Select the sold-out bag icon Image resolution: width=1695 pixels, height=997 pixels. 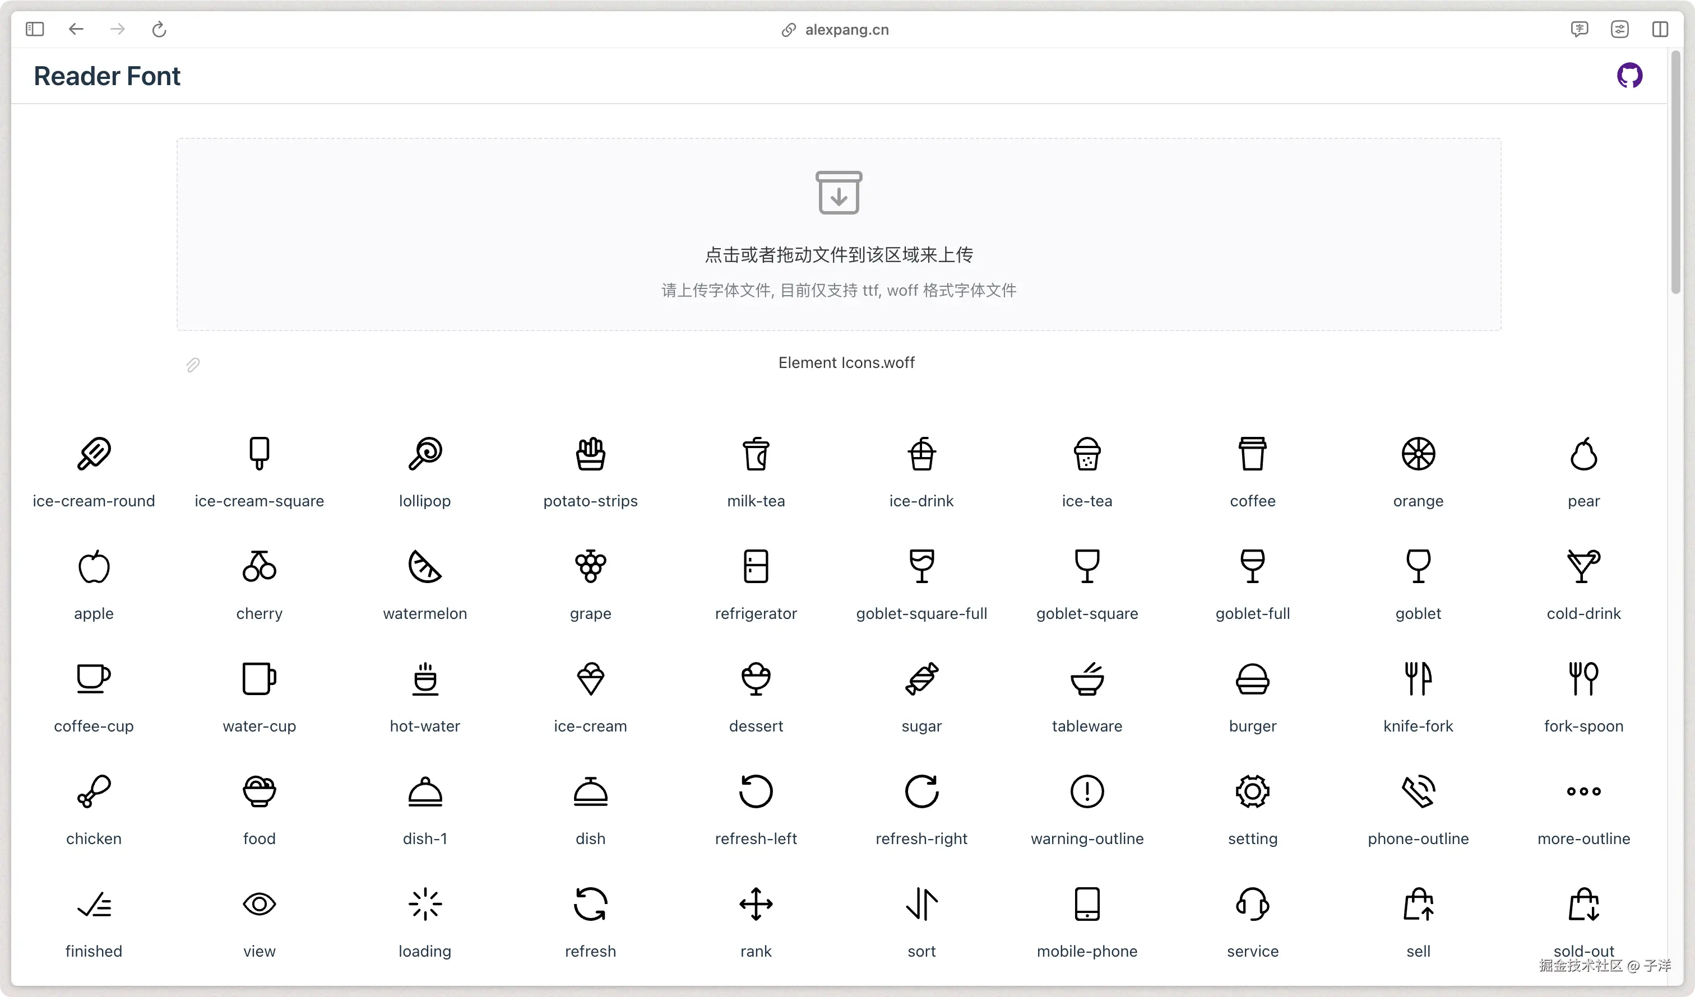coord(1583,904)
